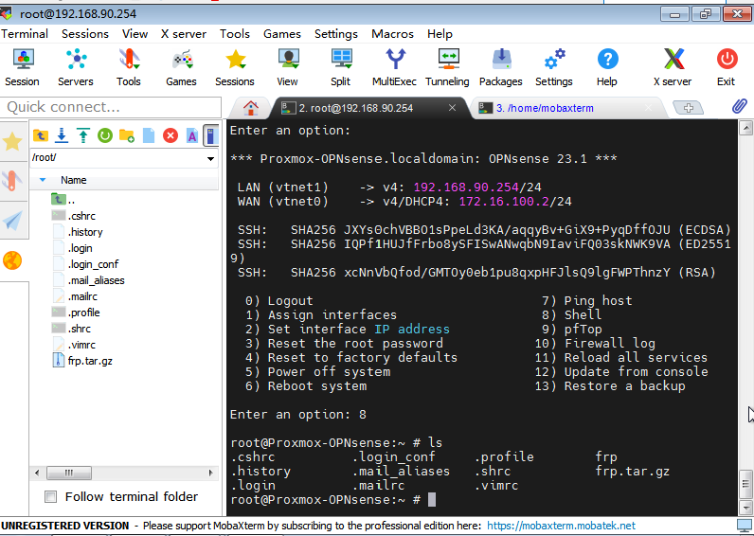Enable Follow terminal folder checkbox
The image size is (754, 536).
coord(51,497)
